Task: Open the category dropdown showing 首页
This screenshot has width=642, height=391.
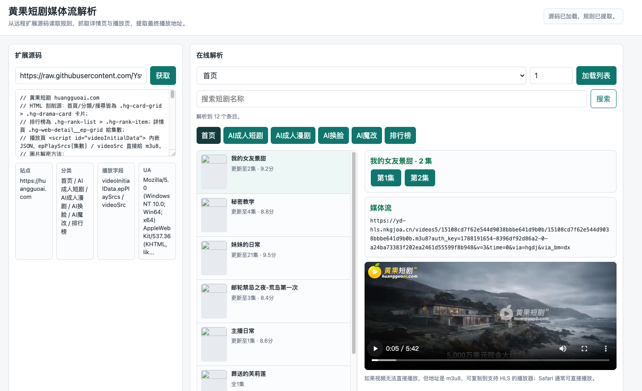Action: pos(361,76)
